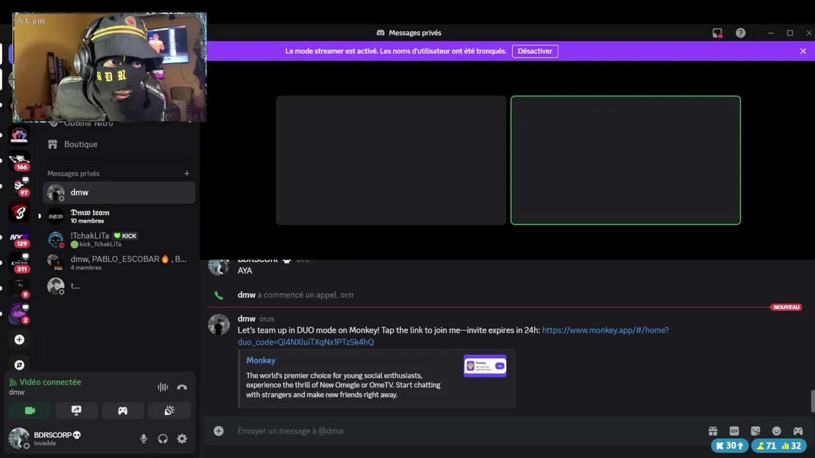815x458 pixels.
Task: Open user settings gear
Action: coord(182,438)
